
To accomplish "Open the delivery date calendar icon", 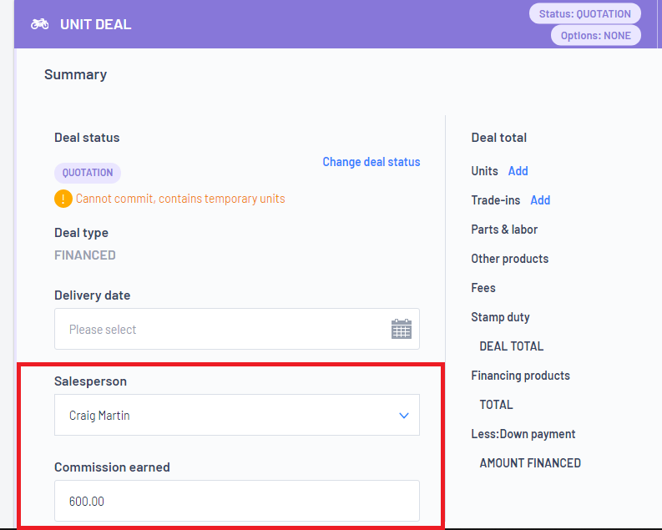I will [401, 329].
